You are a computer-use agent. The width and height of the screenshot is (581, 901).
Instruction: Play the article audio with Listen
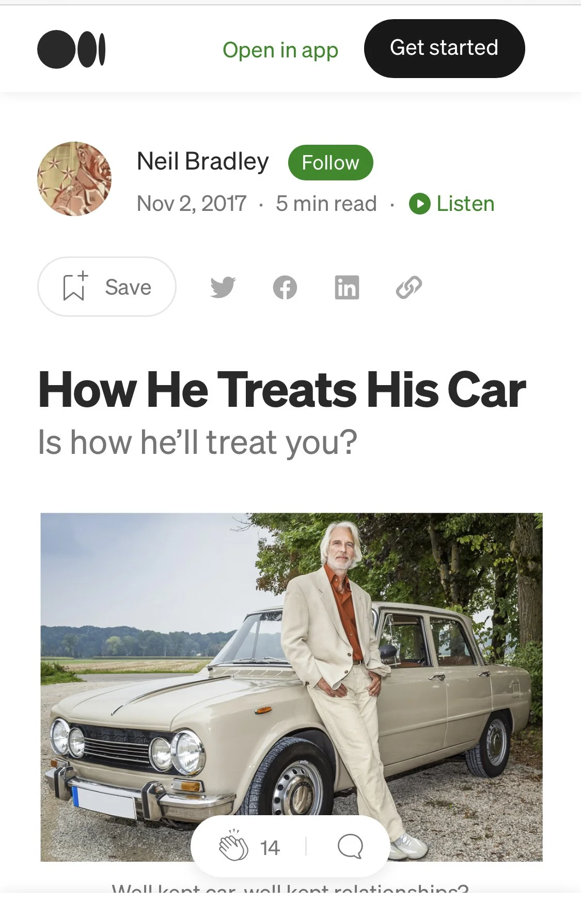click(452, 204)
